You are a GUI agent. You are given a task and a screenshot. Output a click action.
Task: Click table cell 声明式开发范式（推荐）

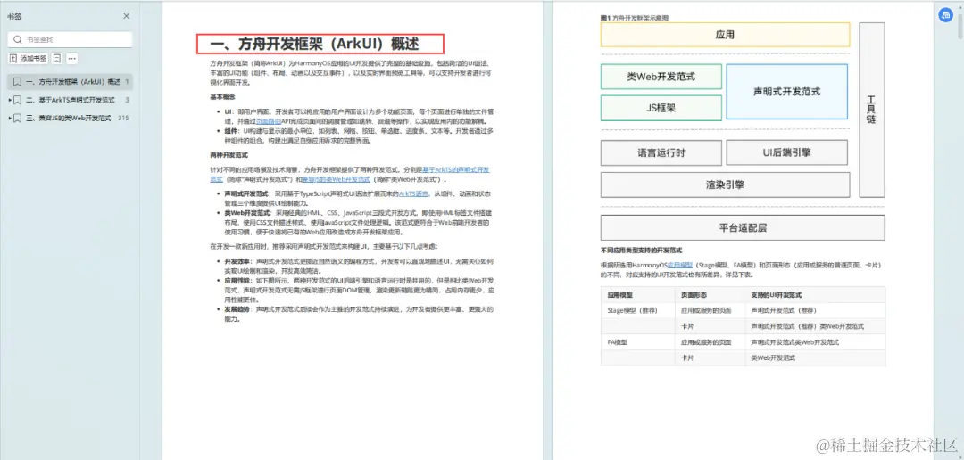(x=815, y=311)
